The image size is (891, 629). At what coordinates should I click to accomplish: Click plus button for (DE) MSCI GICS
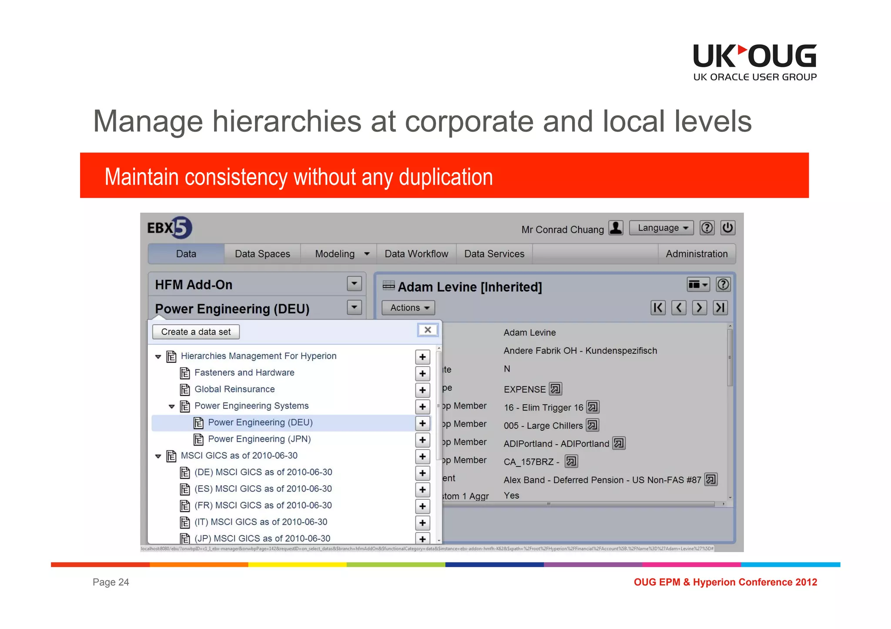pos(422,473)
